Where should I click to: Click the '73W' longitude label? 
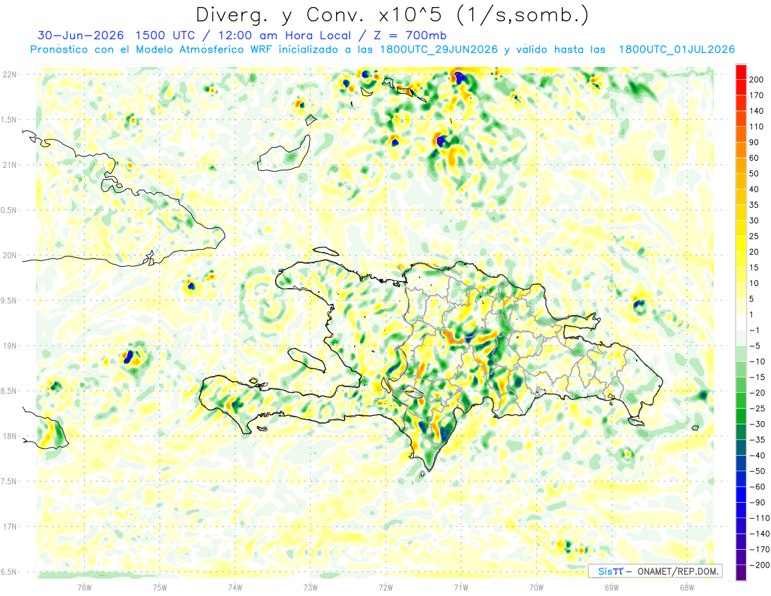(x=310, y=587)
